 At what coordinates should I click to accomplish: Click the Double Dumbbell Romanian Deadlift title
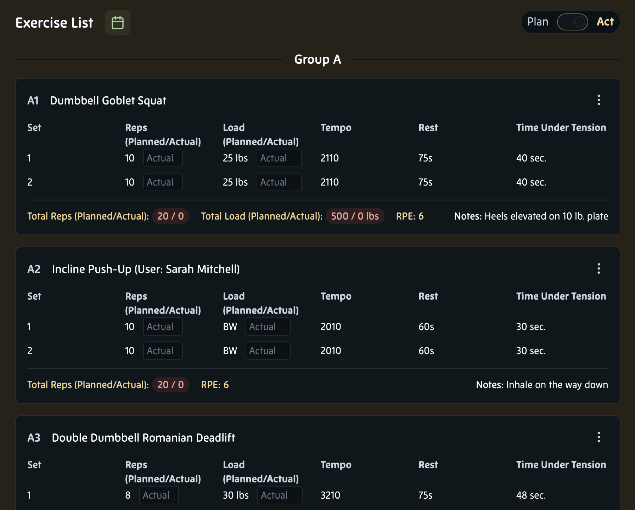click(x=144, y=438)
